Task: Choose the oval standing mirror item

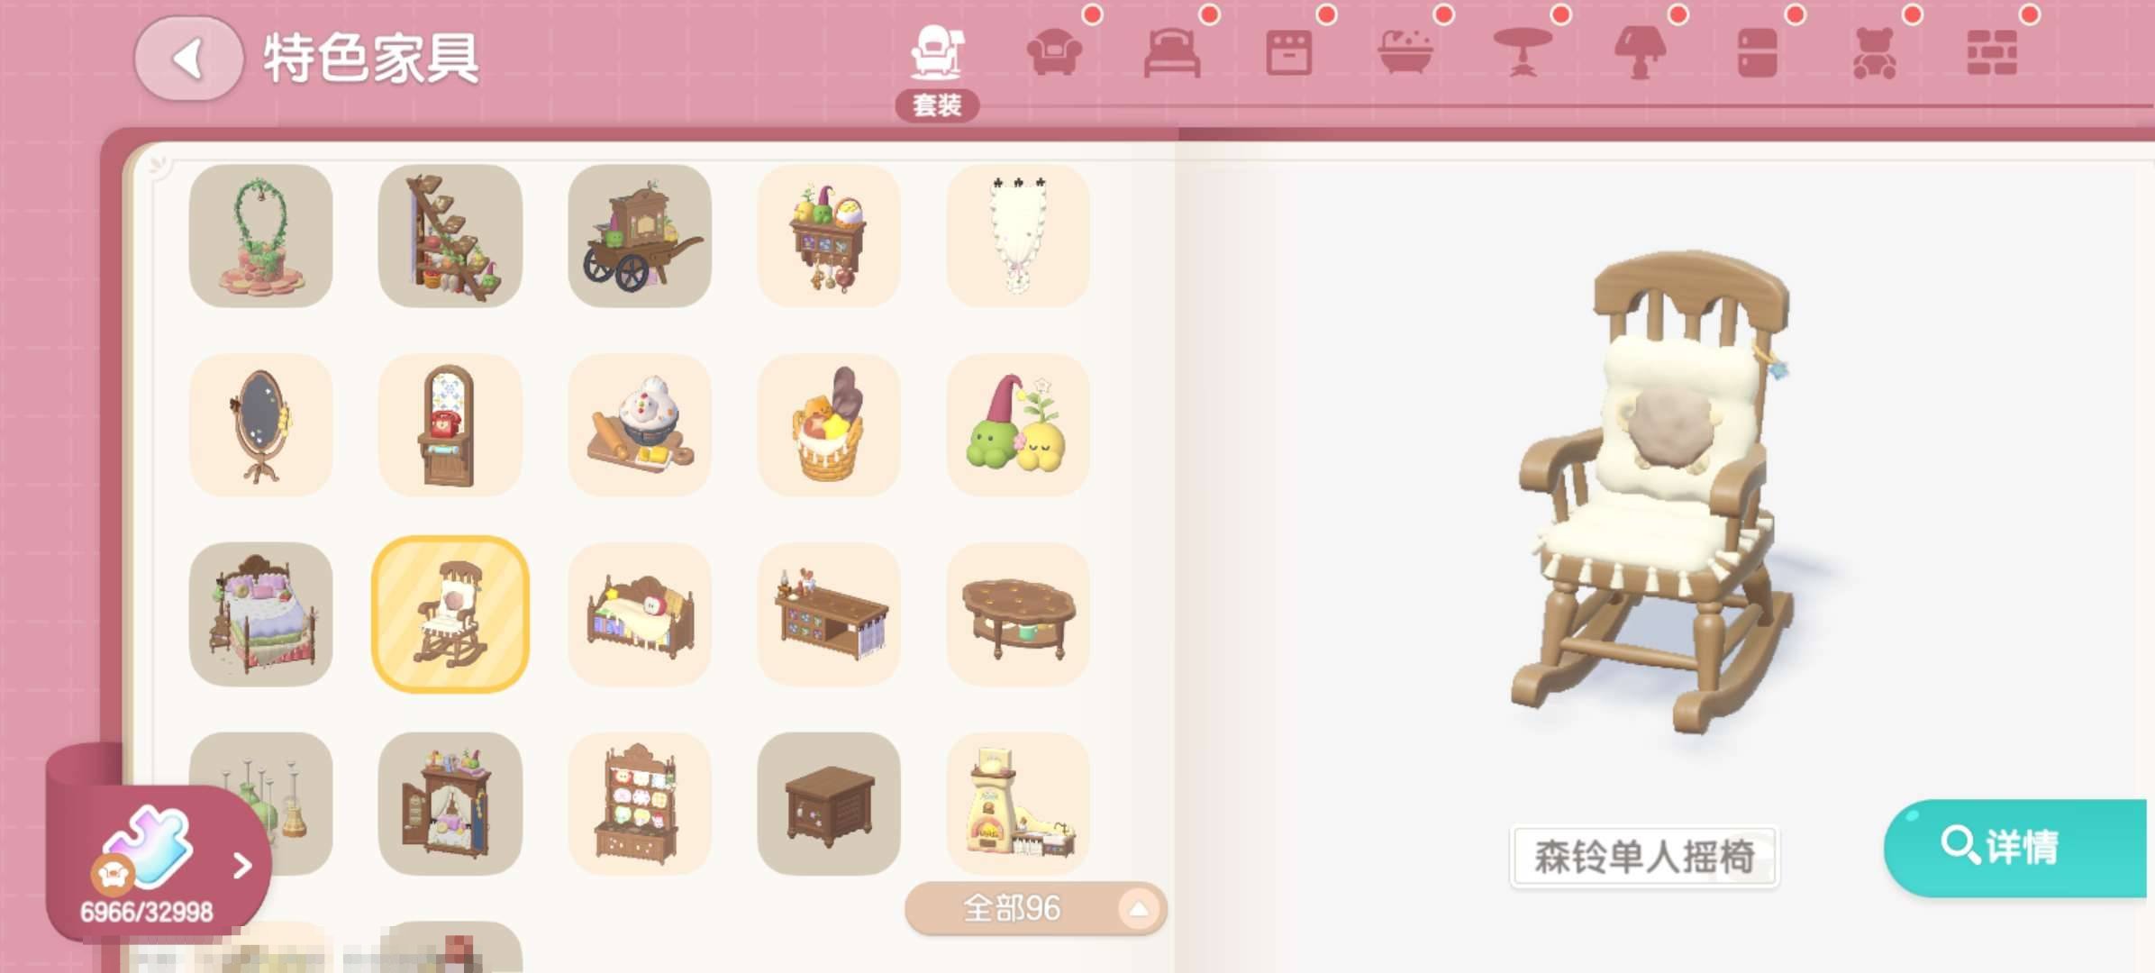Action: pyautogui.click(x=261, y=425)
